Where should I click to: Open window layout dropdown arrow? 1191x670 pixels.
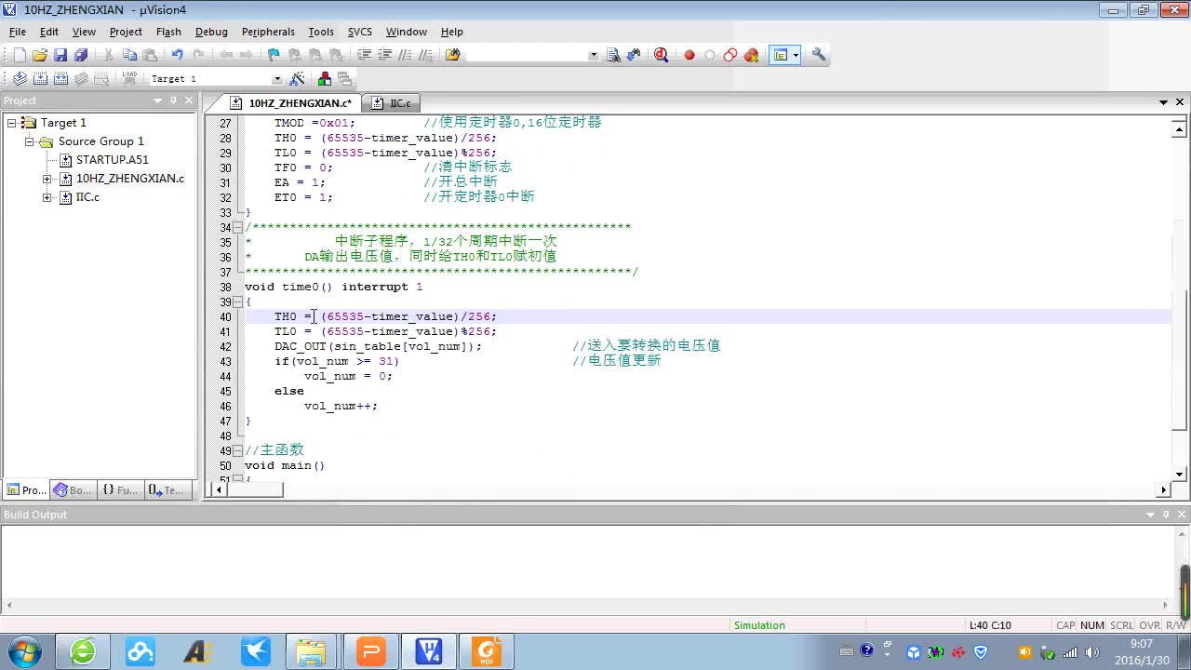(x=796, y=55)
